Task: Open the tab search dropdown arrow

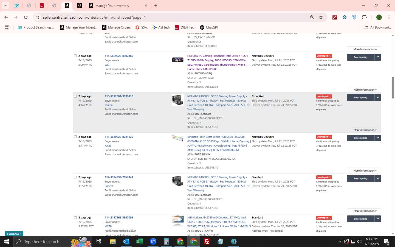Action: point(5,5)
